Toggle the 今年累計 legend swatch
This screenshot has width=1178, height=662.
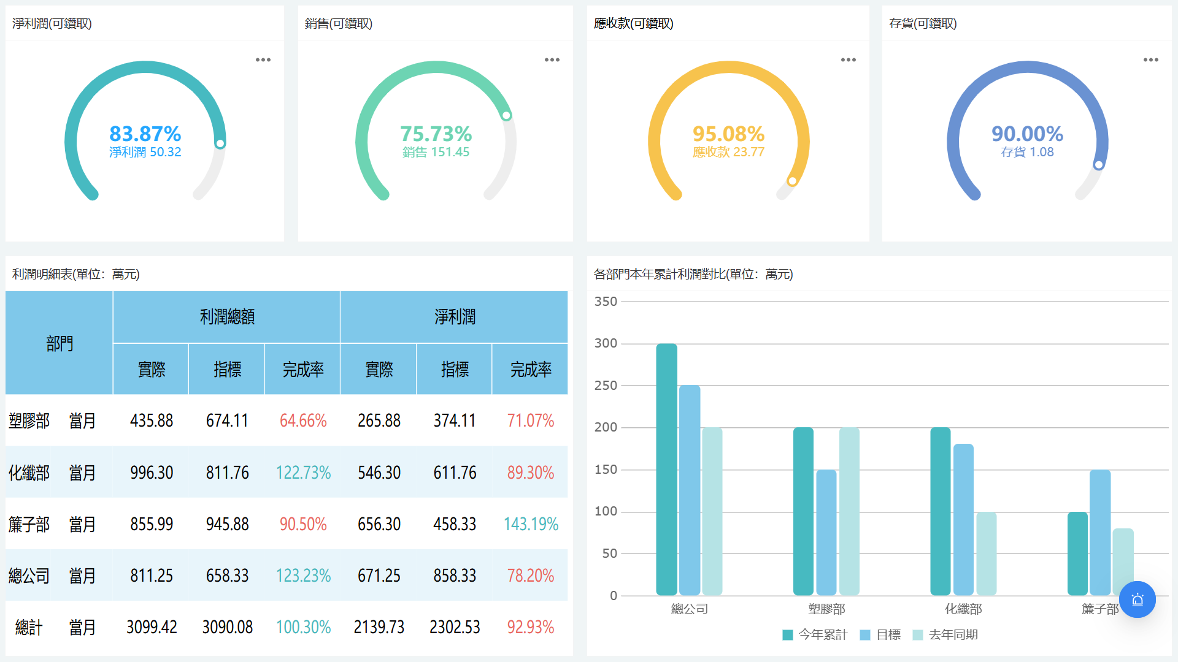(x=788, y=635)
